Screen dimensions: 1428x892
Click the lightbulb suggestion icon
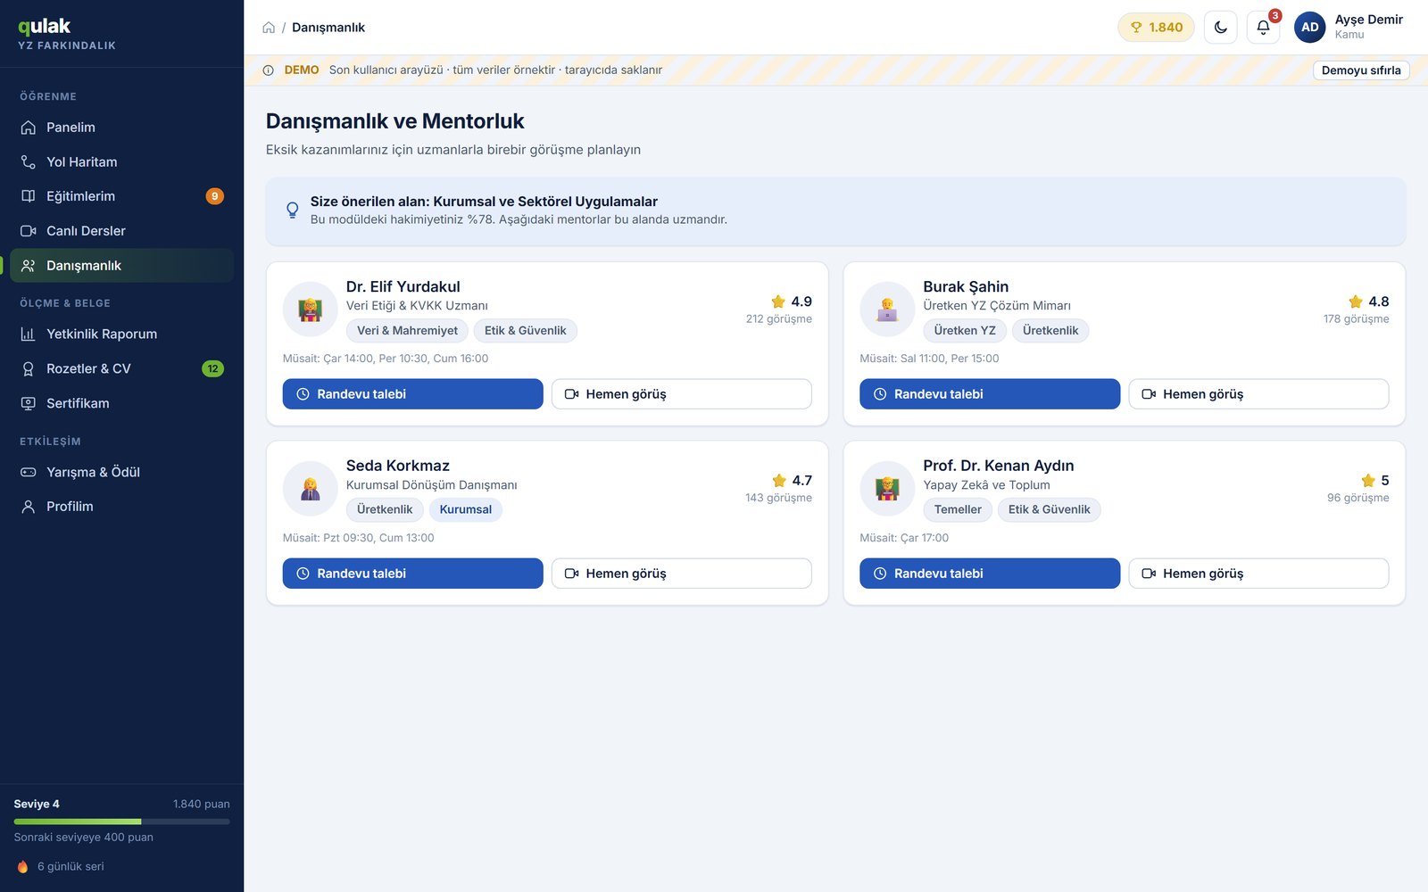pyautogui.click(x=292, y=211)
